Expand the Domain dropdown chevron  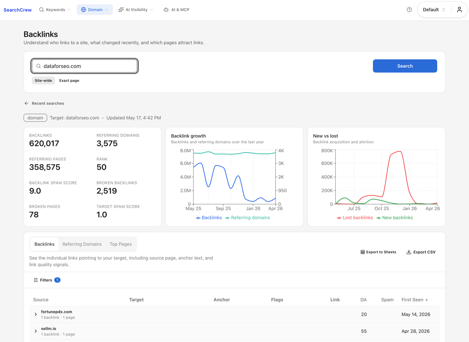coord(106,9)
